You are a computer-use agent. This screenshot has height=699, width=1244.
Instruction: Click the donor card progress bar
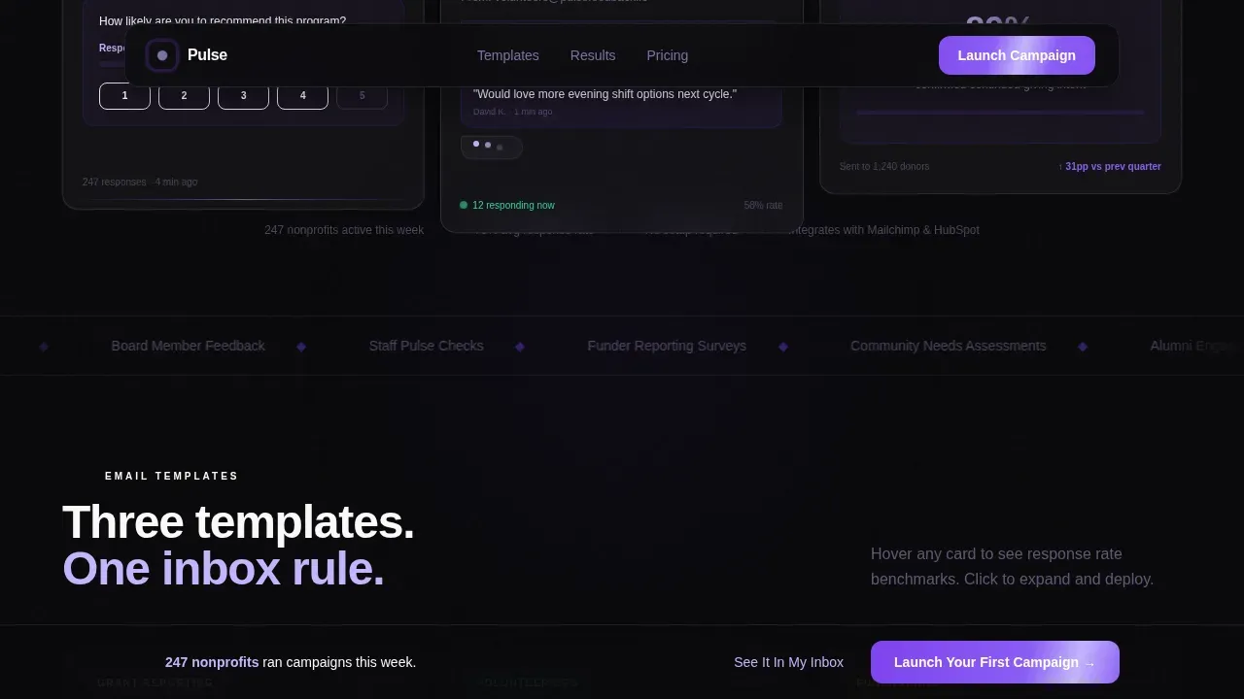pyautogui.click(x=1000, y=113)
